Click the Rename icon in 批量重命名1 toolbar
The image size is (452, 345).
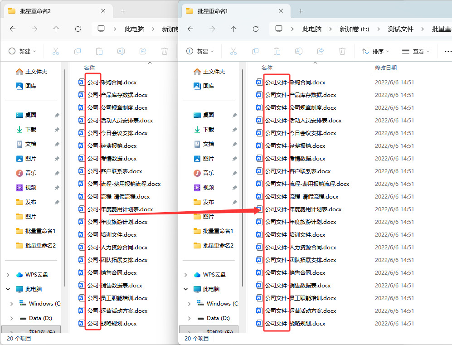coord(299,51)
